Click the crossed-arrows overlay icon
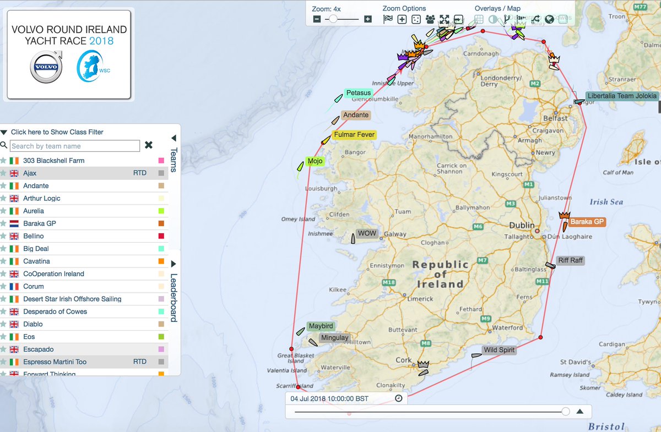Viewport: 661px width, 432px height. 535,19
